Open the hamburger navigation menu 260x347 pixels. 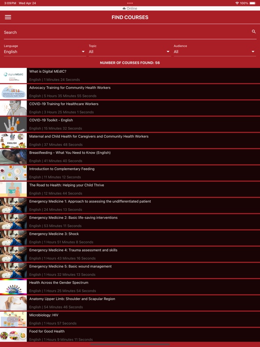coord(8,17)
